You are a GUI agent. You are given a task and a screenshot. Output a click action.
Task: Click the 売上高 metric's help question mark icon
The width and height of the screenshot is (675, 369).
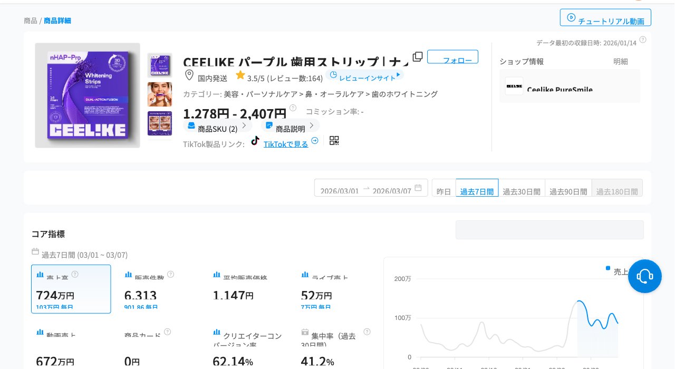(x=75, y=274)
